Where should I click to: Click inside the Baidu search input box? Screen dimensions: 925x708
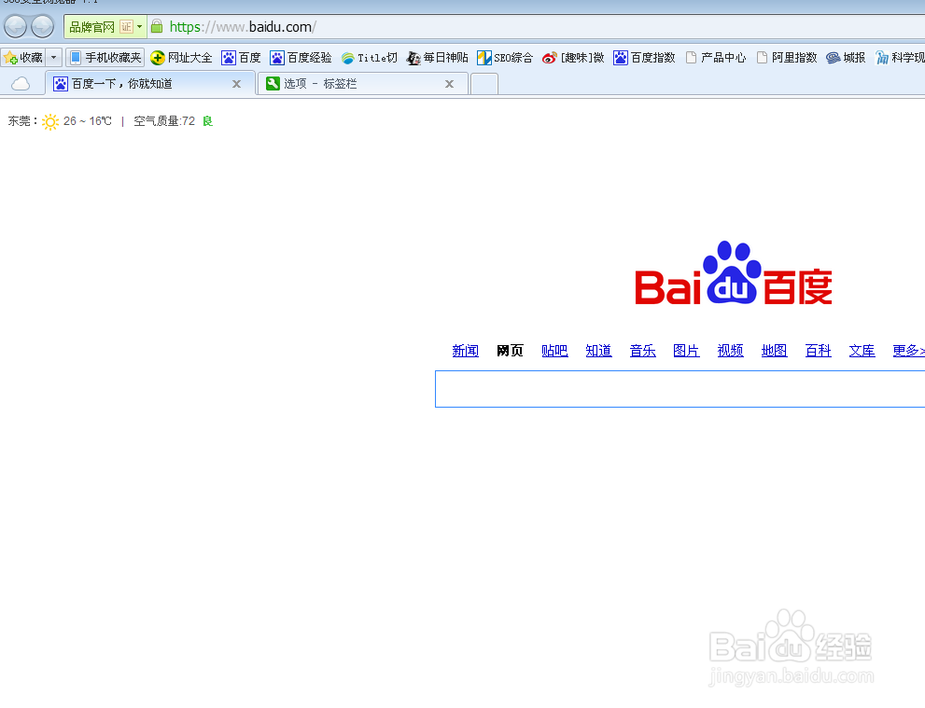pyautogui.click(x=680, y=389)
